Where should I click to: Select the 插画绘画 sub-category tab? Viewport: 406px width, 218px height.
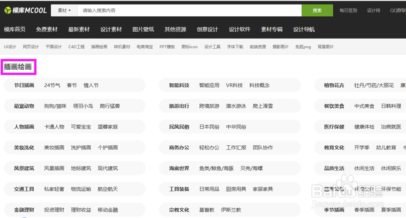99,47
